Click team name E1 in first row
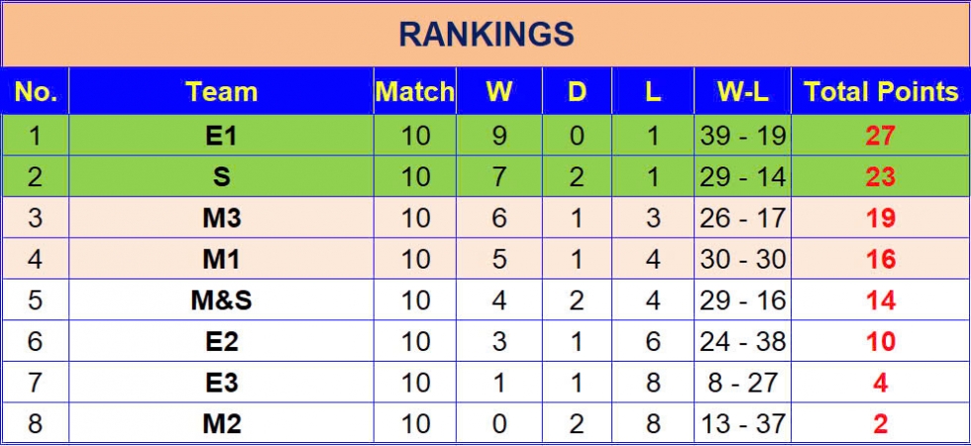The height and width of the screenshot is (446, 971). pyautogui.click(x=221, y=136)
